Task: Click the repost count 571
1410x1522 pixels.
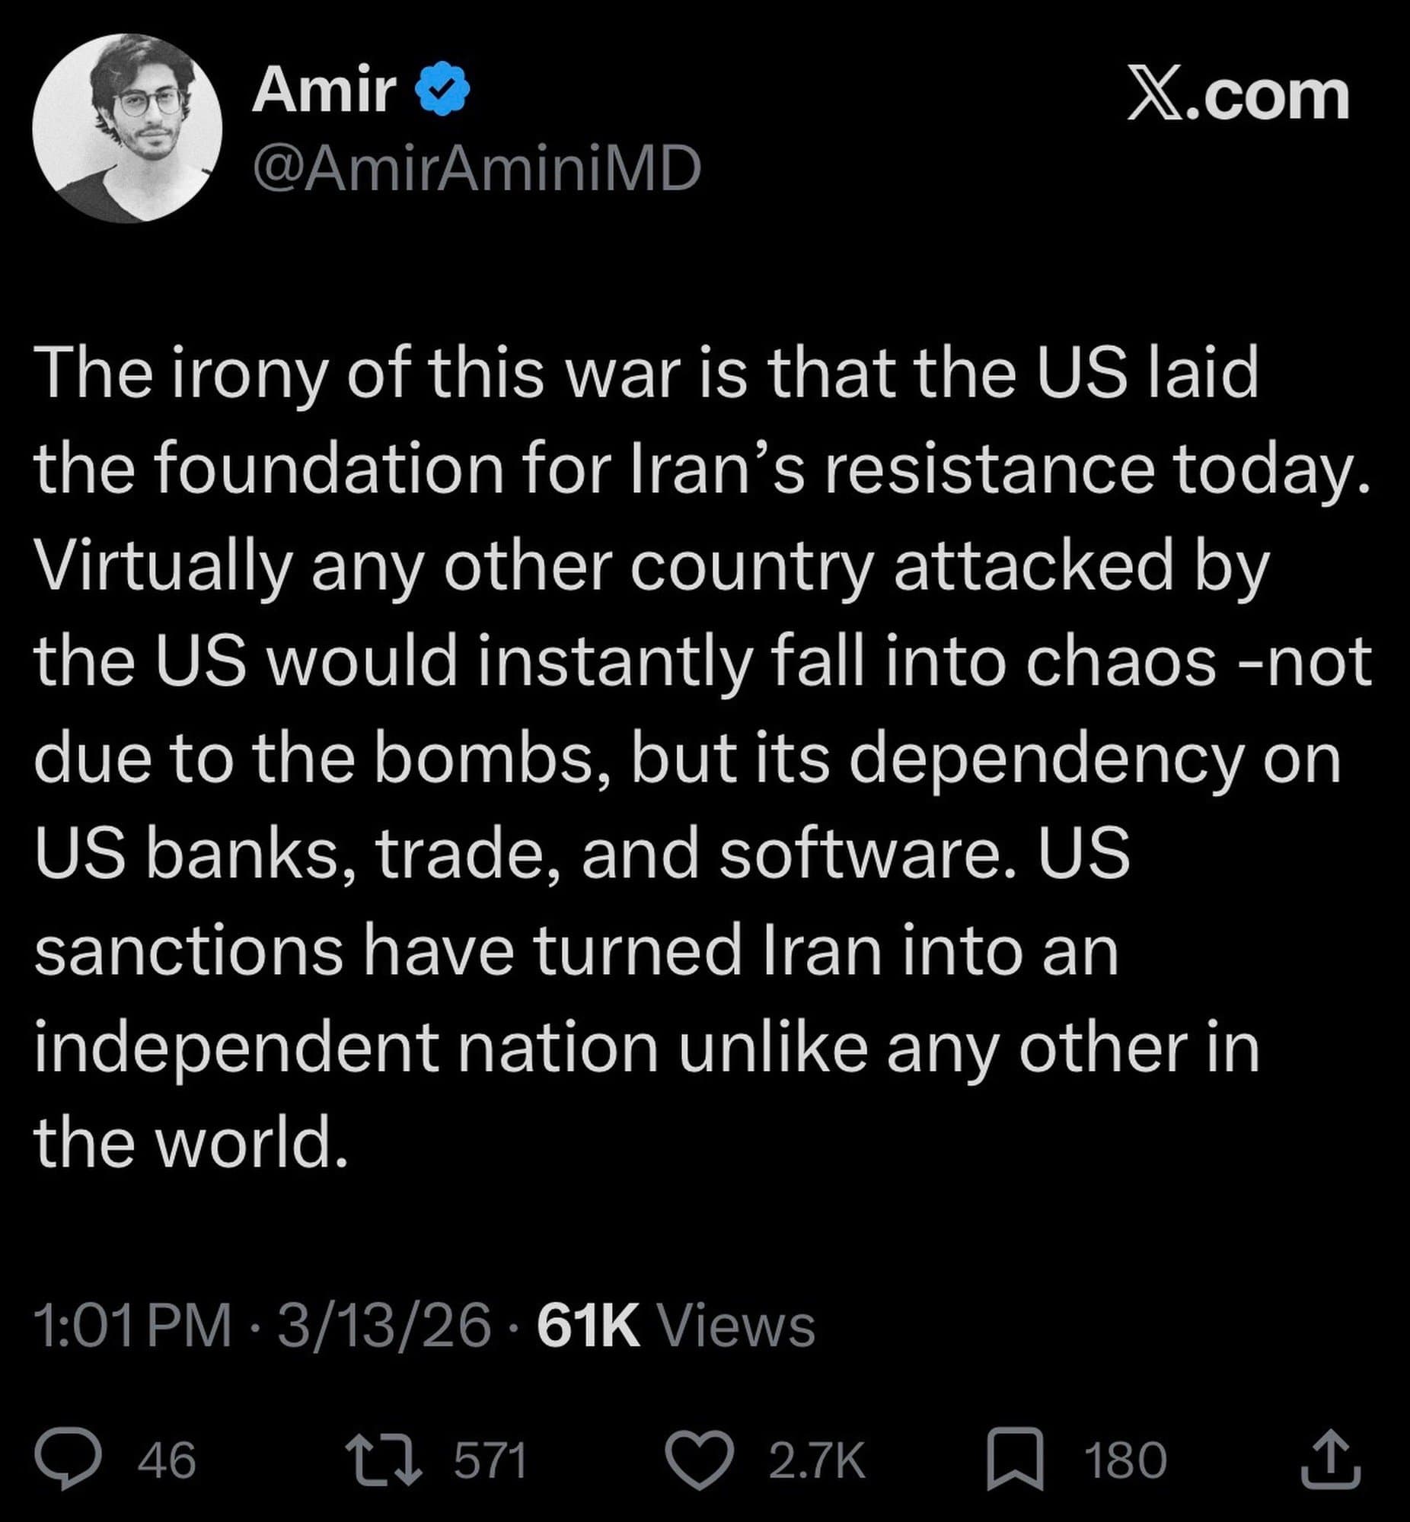Action: [490, 1461]
